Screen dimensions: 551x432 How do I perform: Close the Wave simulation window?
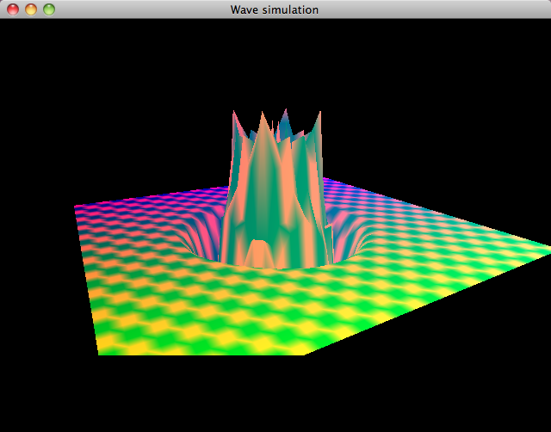[x=12, y=9]
